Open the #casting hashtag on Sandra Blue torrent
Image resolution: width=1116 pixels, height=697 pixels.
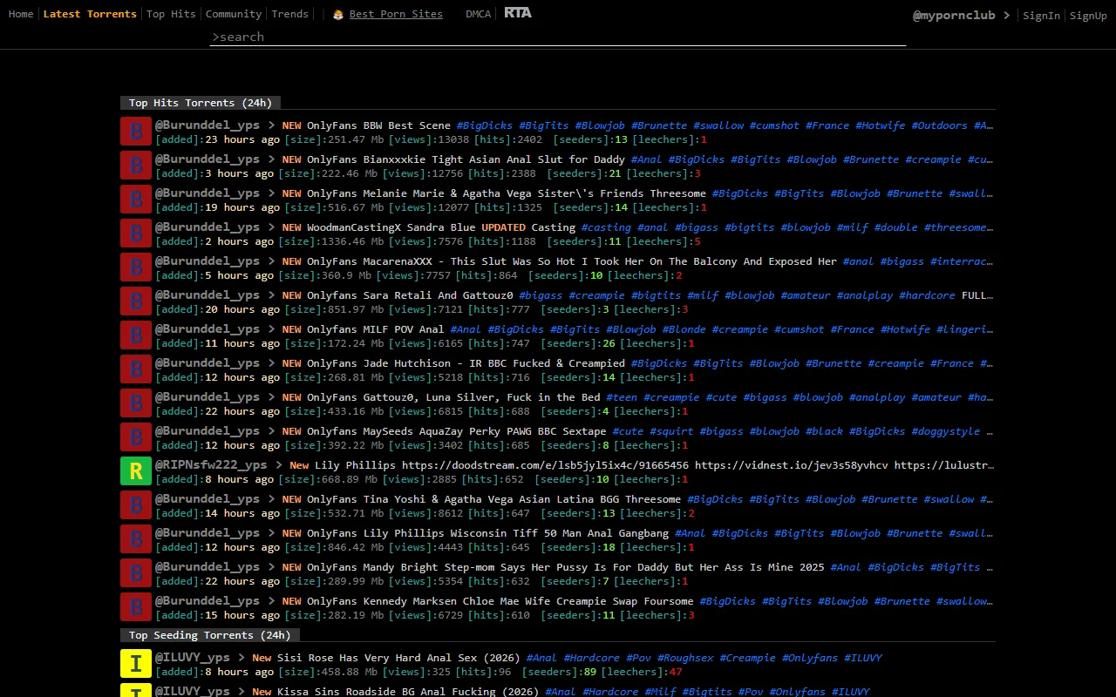click(606, 227)
